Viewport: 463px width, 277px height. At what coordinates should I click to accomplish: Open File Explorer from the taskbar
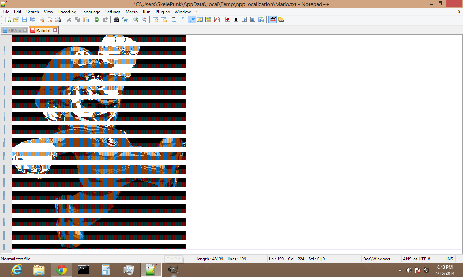[39, 270]
